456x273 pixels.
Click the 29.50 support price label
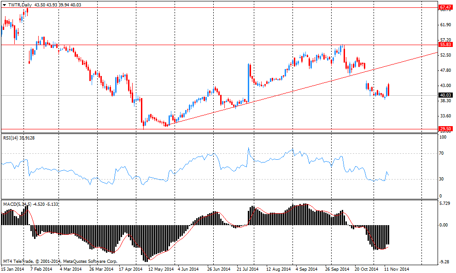(445, 129)
